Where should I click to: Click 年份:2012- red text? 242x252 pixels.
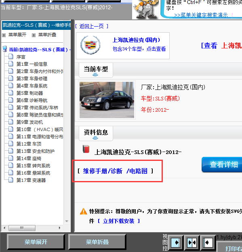tap(155, 110)
